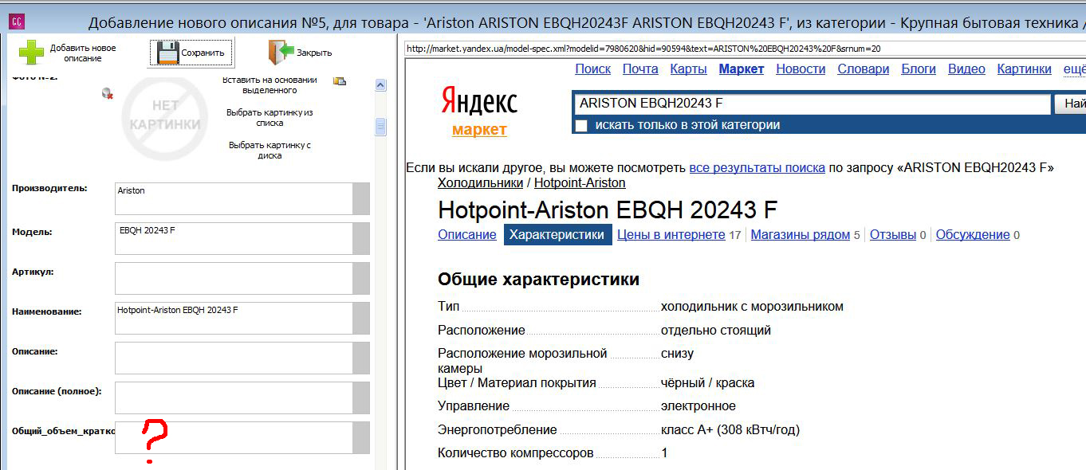Click value электронное for Управление
1086x470 pixels.
tap(698, 406)
